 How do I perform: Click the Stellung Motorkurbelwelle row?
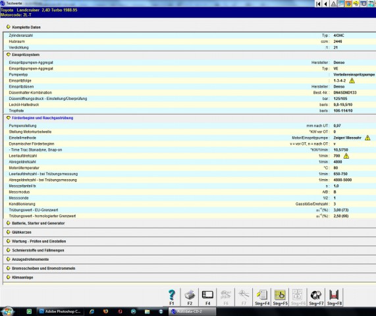click(x=190, y=132)
